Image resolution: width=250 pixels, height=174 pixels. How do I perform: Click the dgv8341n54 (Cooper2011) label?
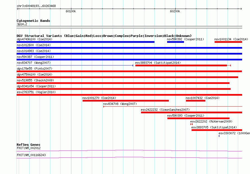point(36,86)
